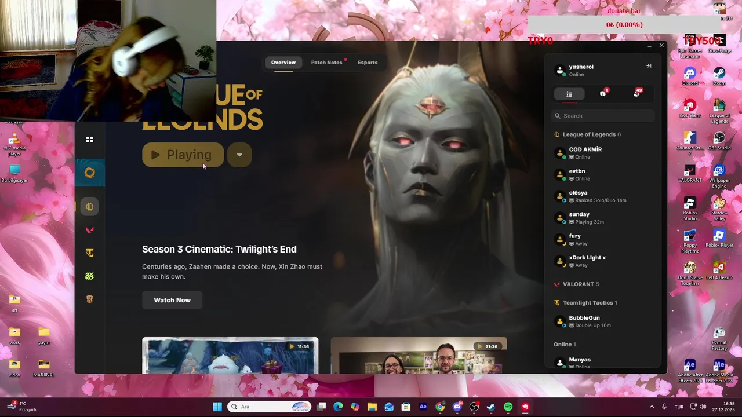This screenshot has height=417, width=742.
Task: Open the 21:26 video thumbnail
Action: (x=419, y=356)
